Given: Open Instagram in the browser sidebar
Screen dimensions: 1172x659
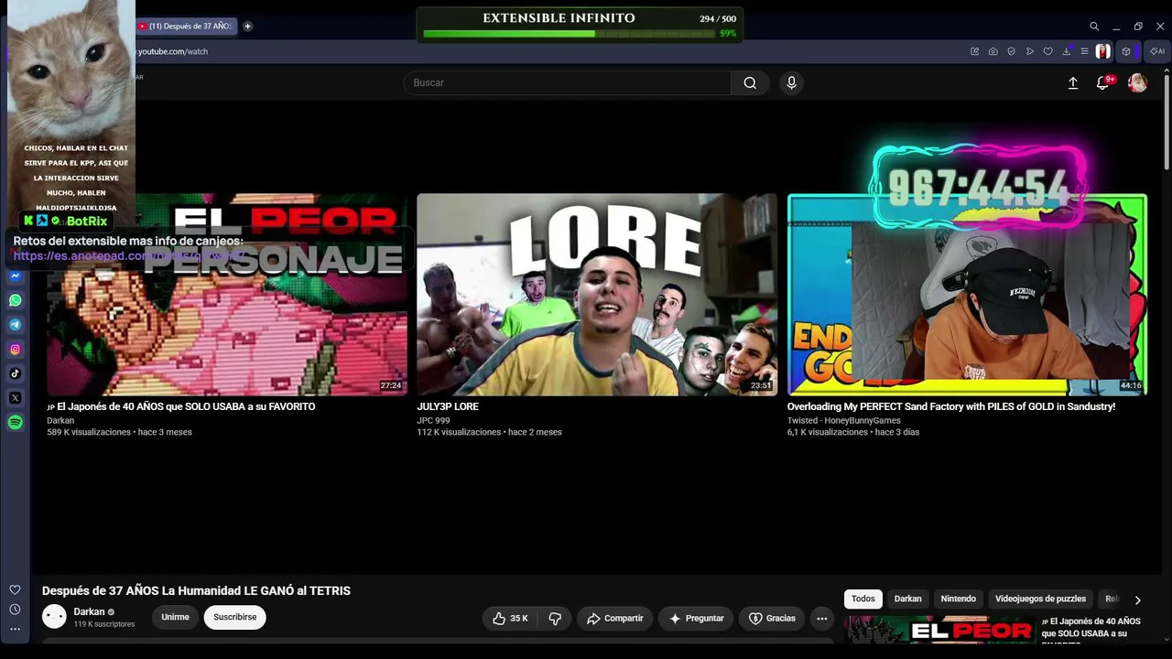Looking at the screenshot, I should [16, 349].
